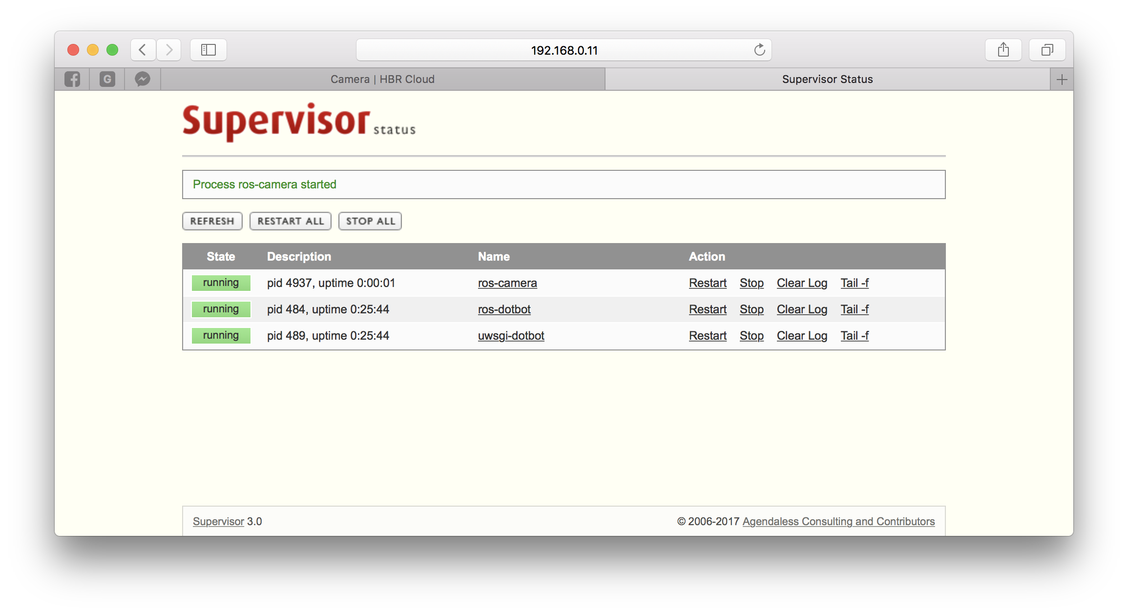Restart the uwsgi-dotbot process
This screenshot has width=1128, height=614.
tap(707, 336)
